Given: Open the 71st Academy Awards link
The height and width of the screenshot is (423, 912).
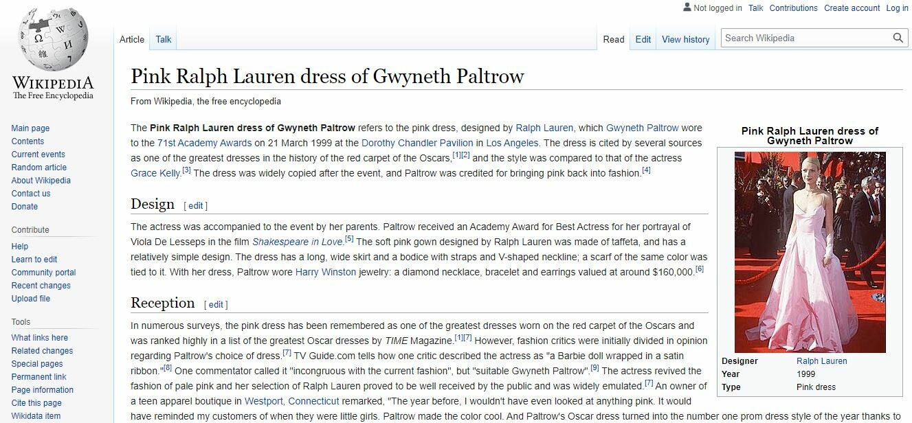Looking at the screenshot, I should click(x=204, y=143).
